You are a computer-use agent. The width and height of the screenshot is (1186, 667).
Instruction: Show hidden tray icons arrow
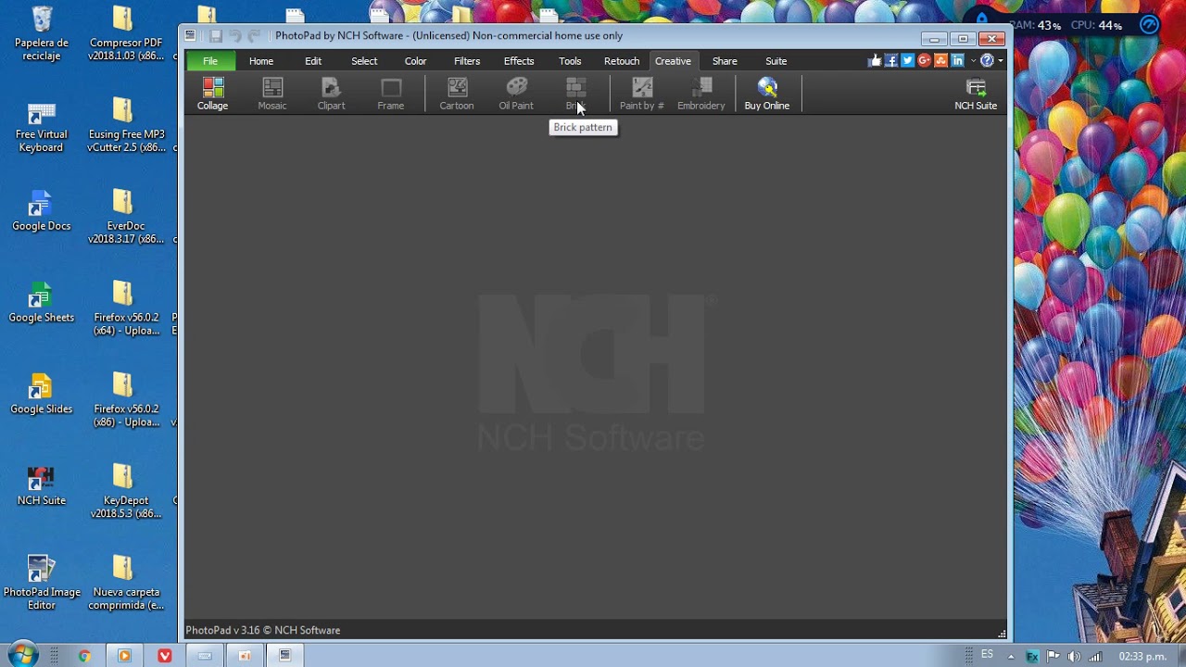[x=1012, y=657]
